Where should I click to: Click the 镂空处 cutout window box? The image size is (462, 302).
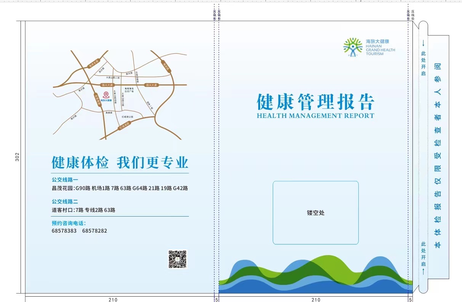click(315, 212)
